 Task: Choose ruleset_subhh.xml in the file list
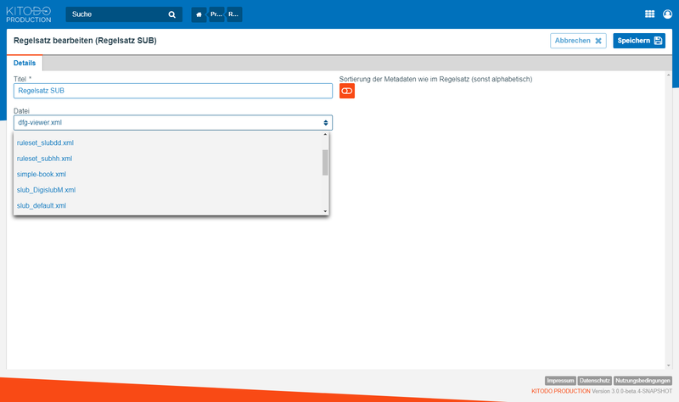(44, 159)
